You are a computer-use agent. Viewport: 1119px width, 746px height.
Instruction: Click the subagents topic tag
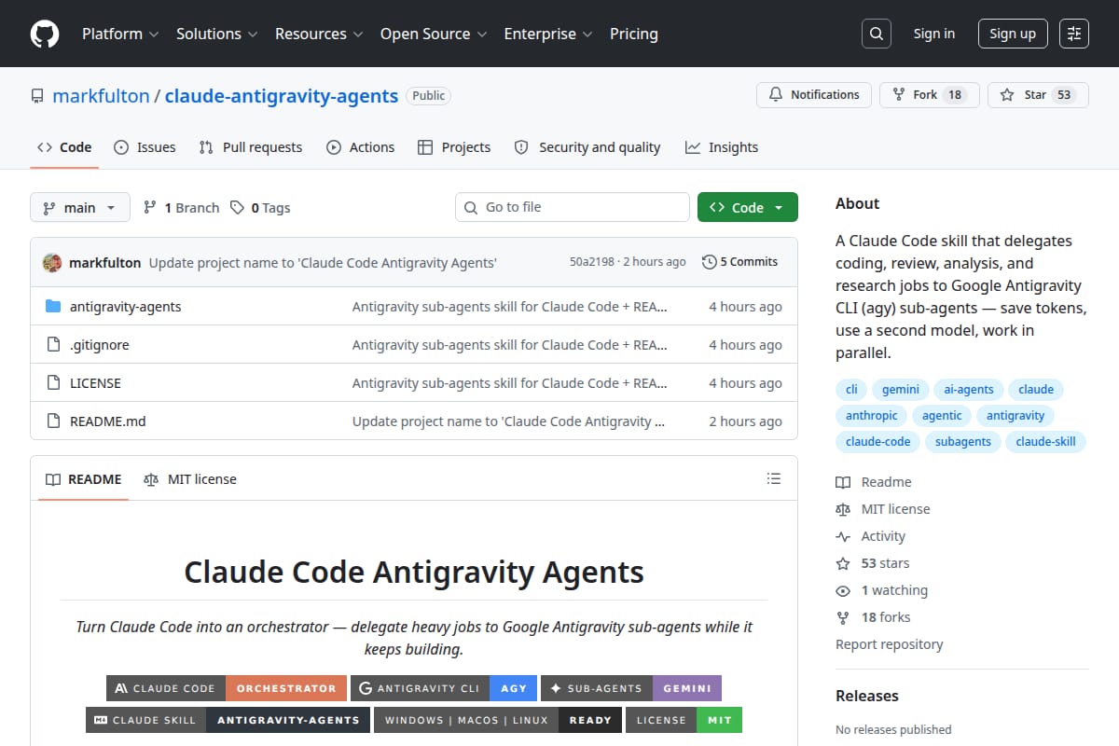(963, 442)
